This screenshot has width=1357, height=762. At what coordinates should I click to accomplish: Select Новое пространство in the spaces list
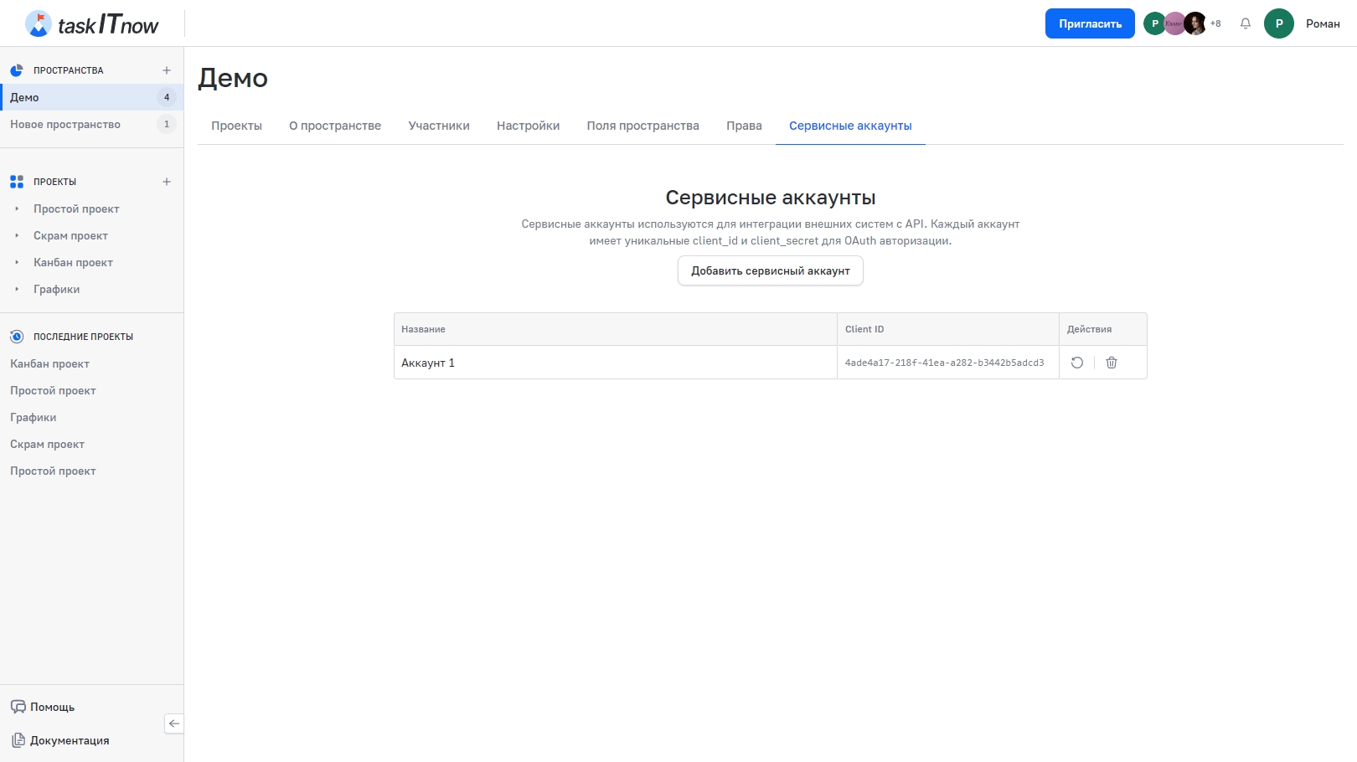coord(65,124)
